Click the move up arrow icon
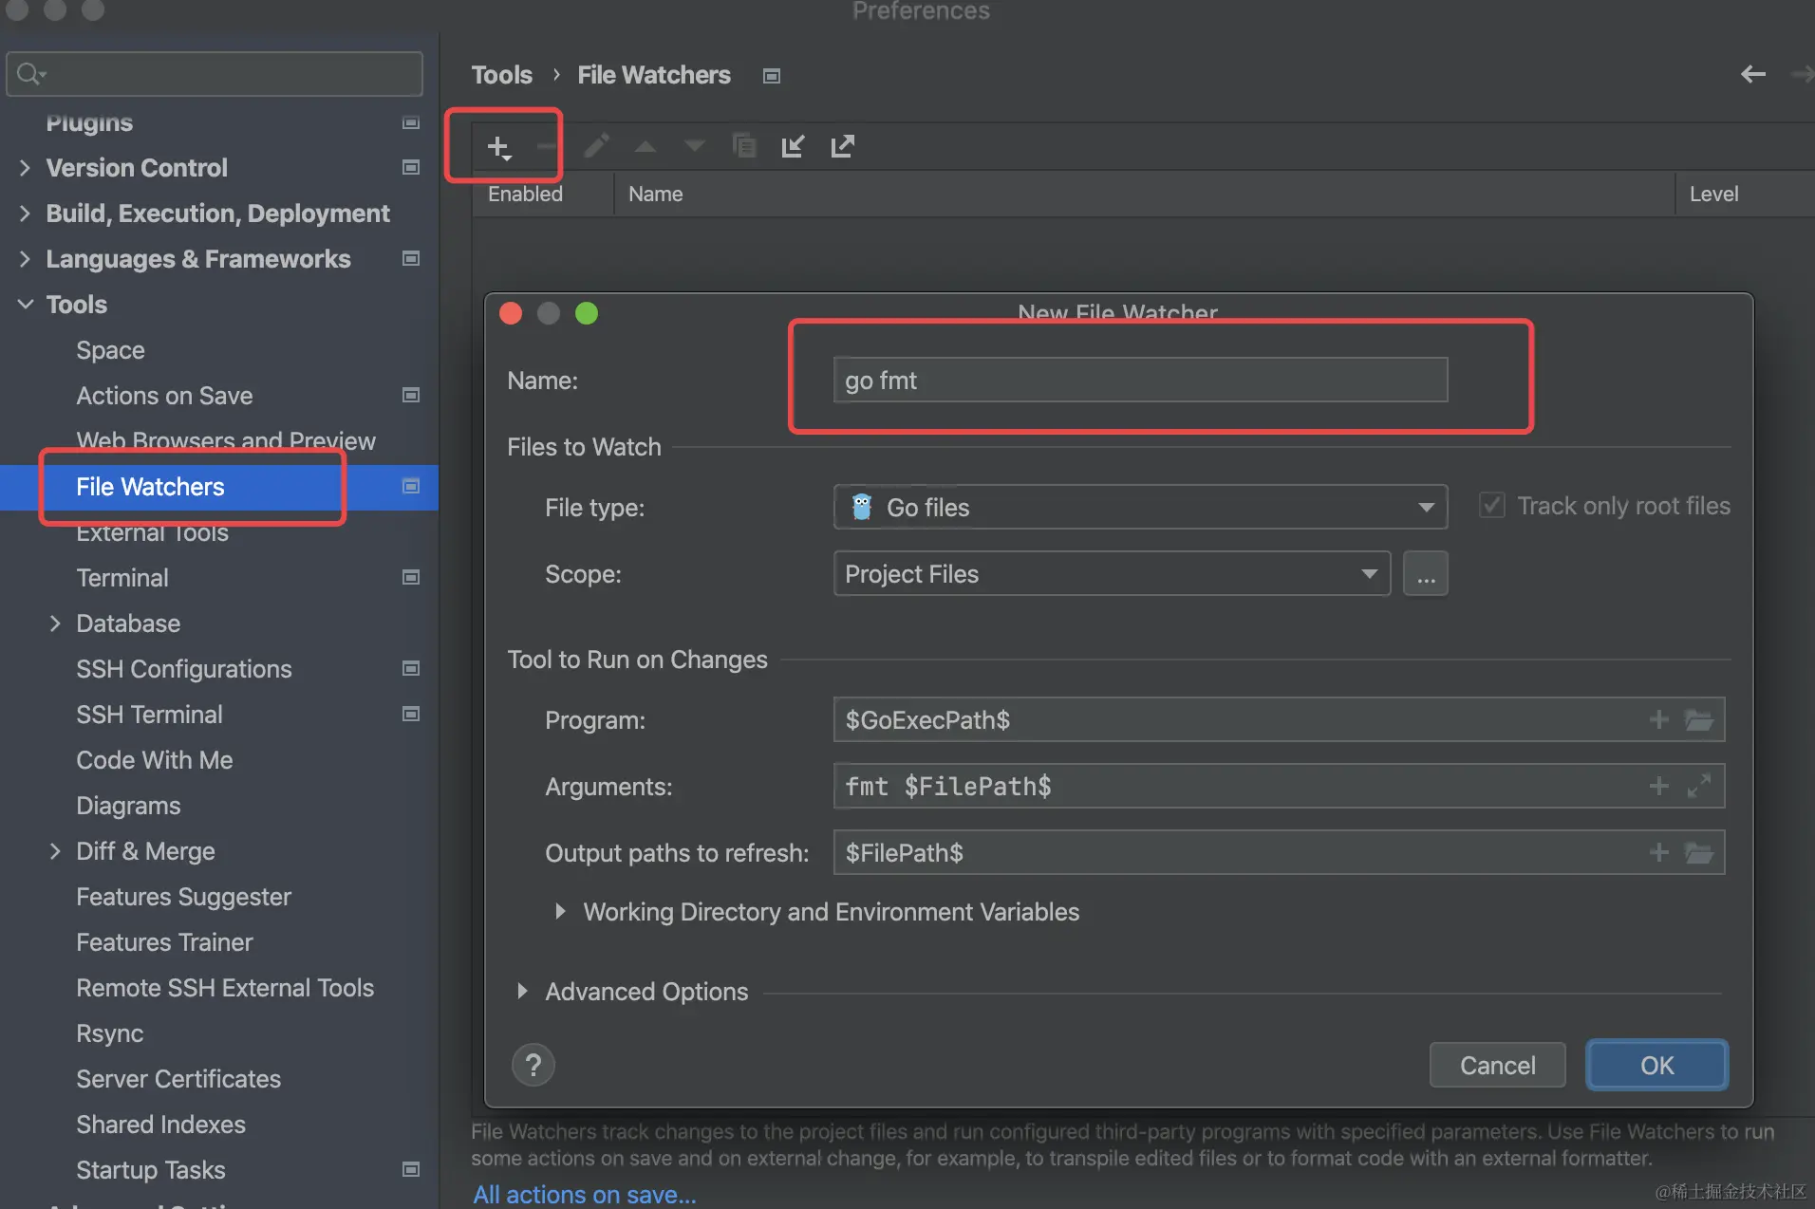 coord(646,146)
